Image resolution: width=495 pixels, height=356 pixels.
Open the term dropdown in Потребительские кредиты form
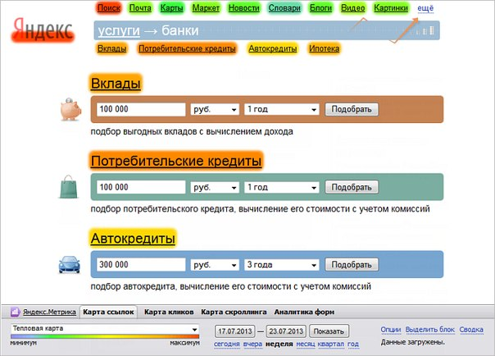pos(281,187)
